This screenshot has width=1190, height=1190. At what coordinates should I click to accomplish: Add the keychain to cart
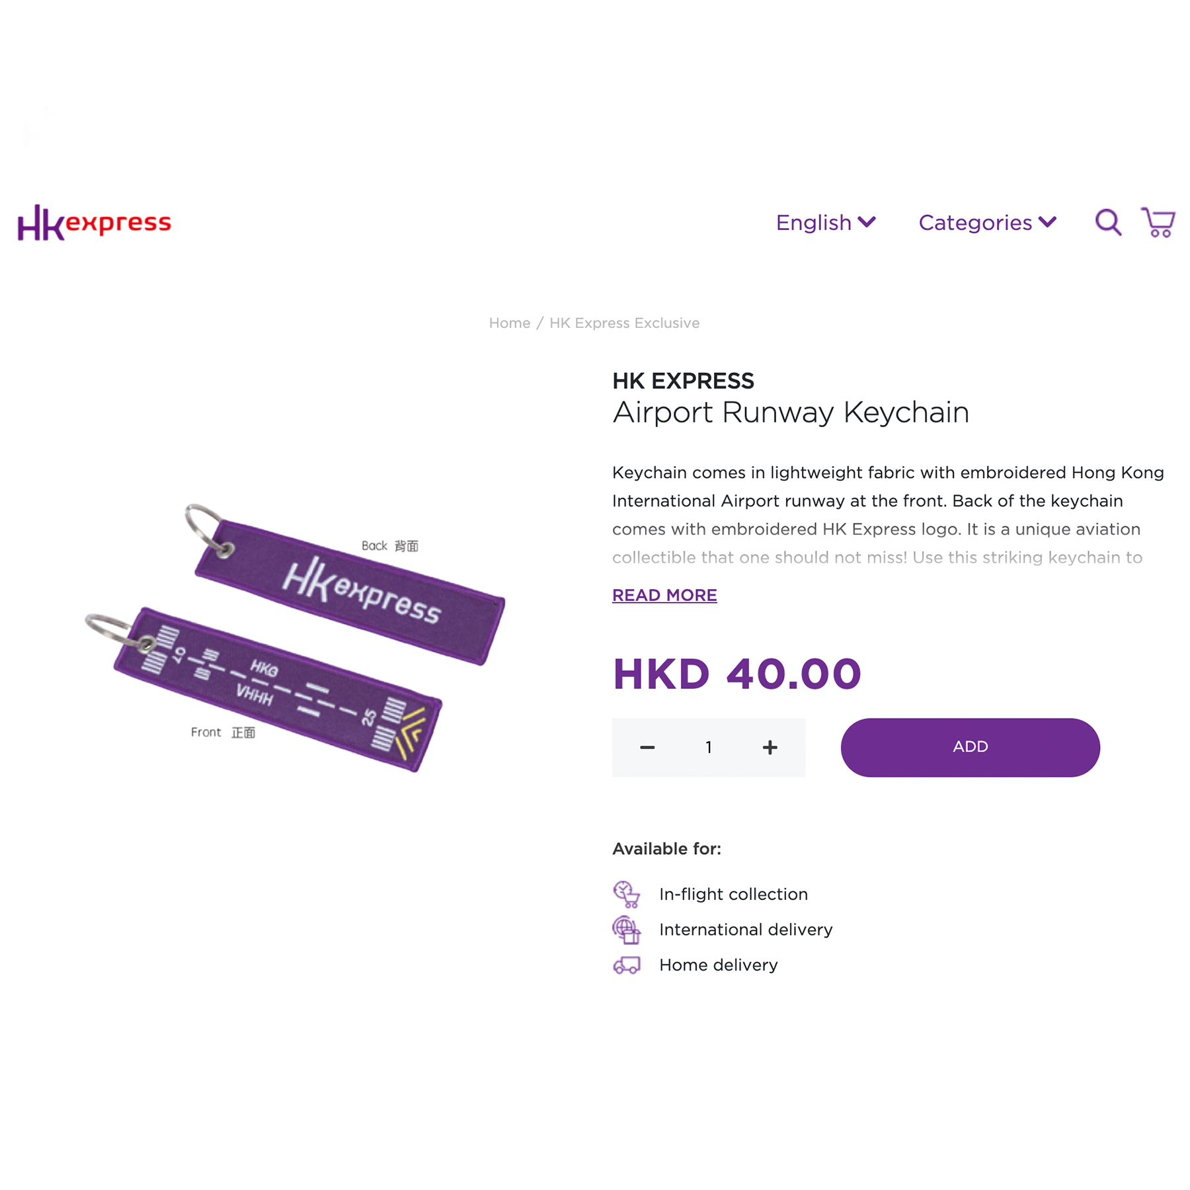click(x=970, y=747)
